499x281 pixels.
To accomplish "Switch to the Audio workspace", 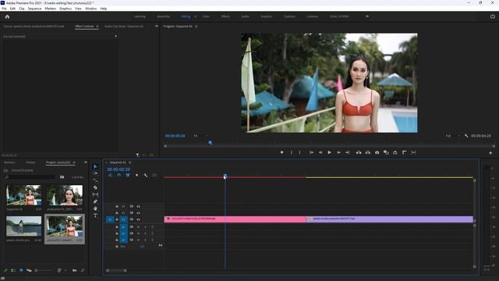I will (245, 16).
